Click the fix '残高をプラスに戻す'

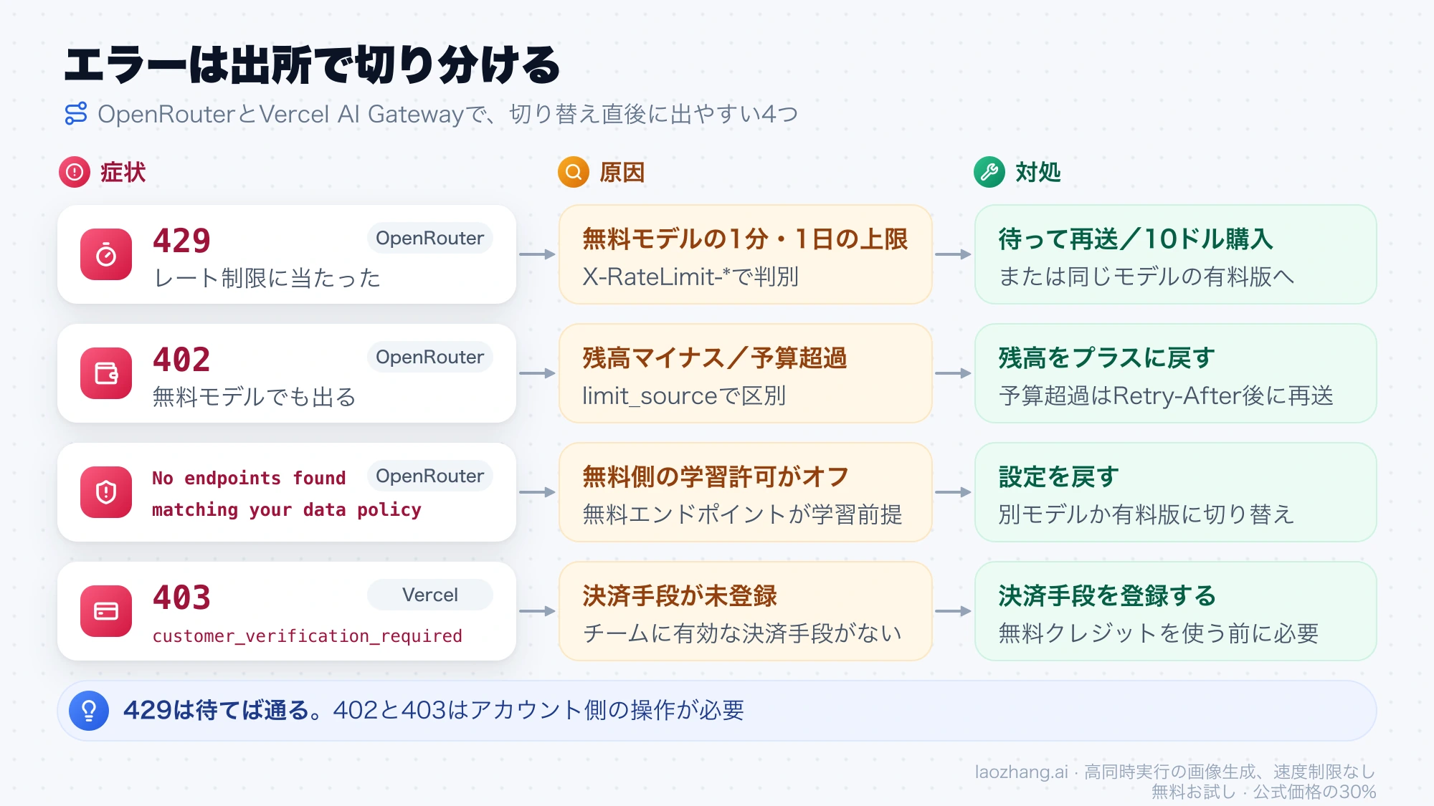[1106, 358]
